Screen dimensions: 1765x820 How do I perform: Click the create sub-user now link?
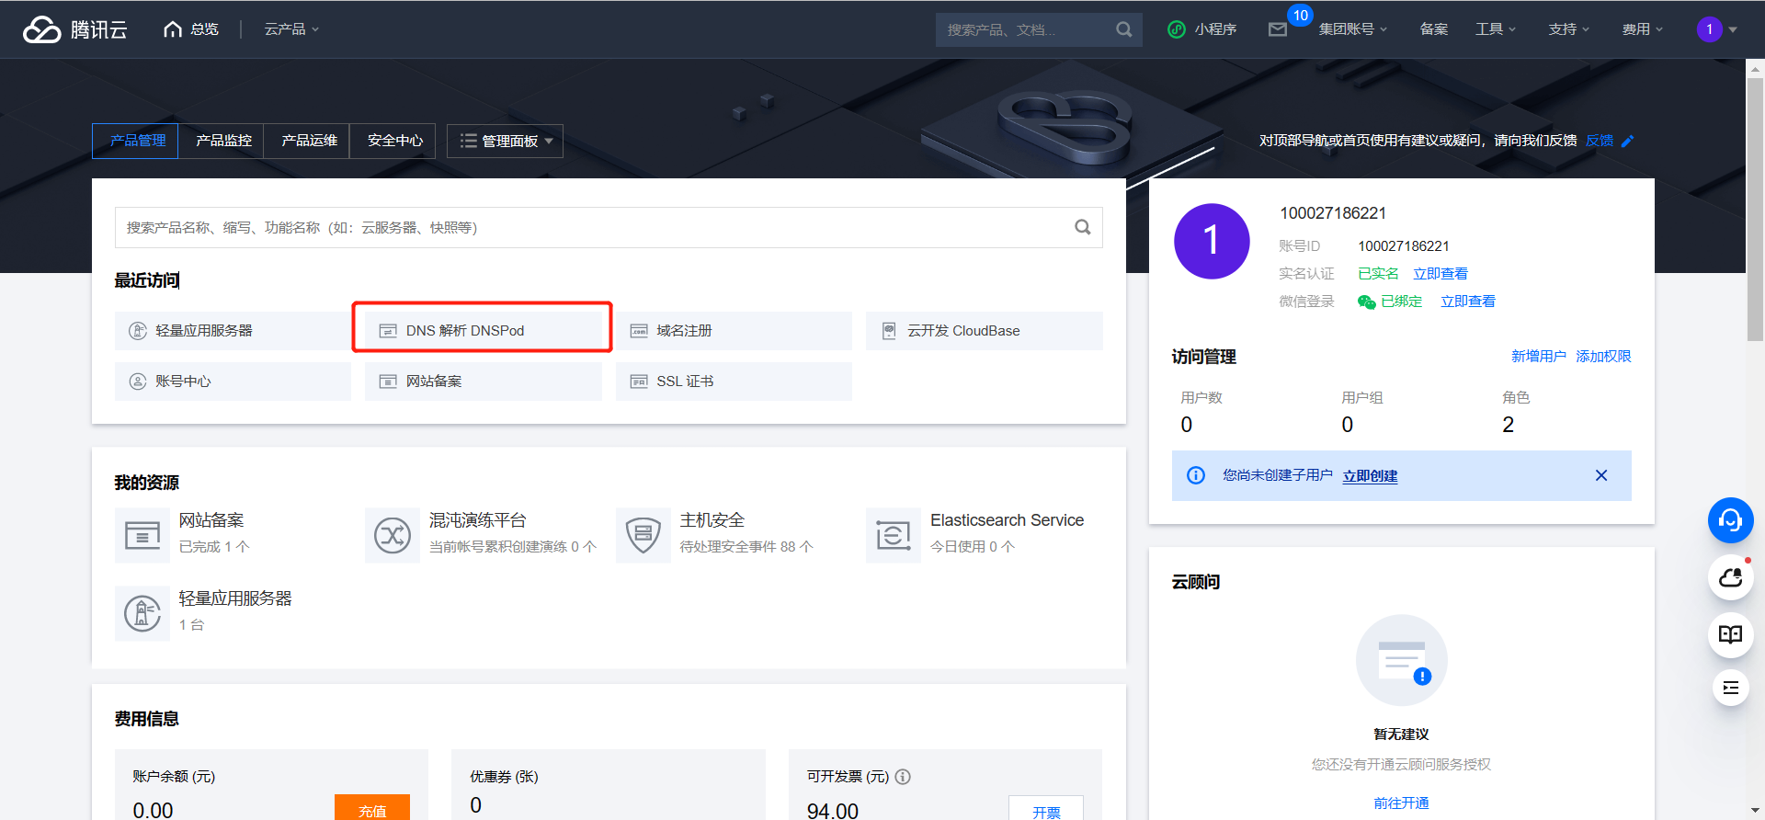[x=1370, y=476]
